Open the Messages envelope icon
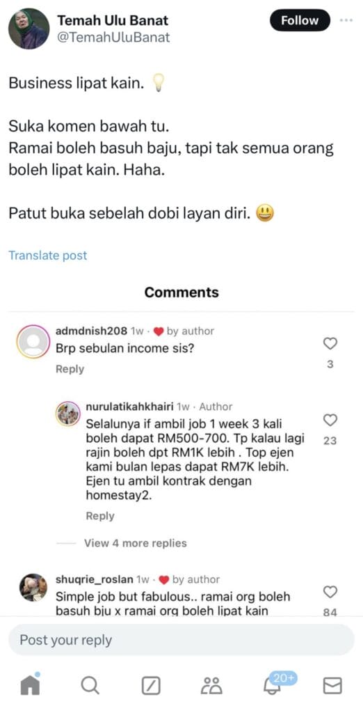This screenshot has width=363, height=713. [x=332, y=685]
